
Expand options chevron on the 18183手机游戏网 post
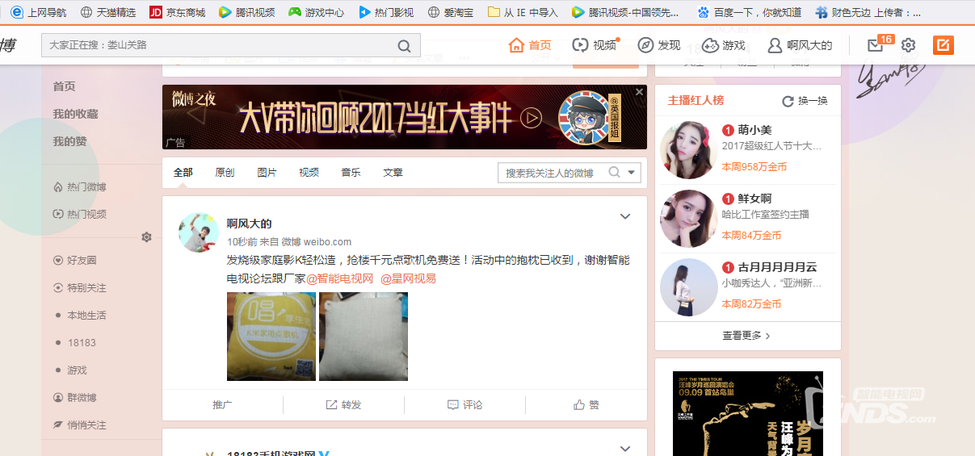624,449
